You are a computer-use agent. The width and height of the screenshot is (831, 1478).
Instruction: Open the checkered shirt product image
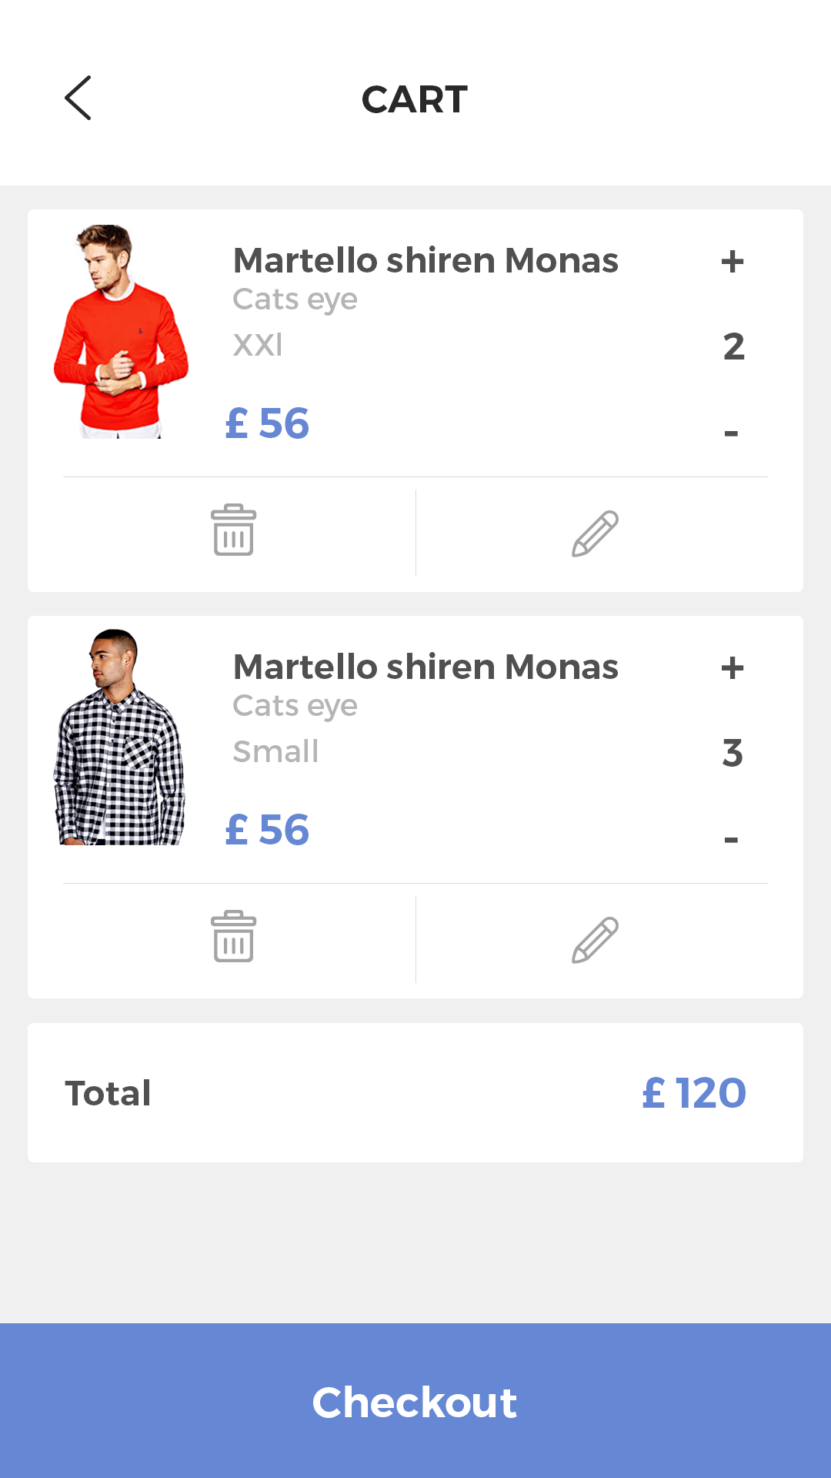119,737
